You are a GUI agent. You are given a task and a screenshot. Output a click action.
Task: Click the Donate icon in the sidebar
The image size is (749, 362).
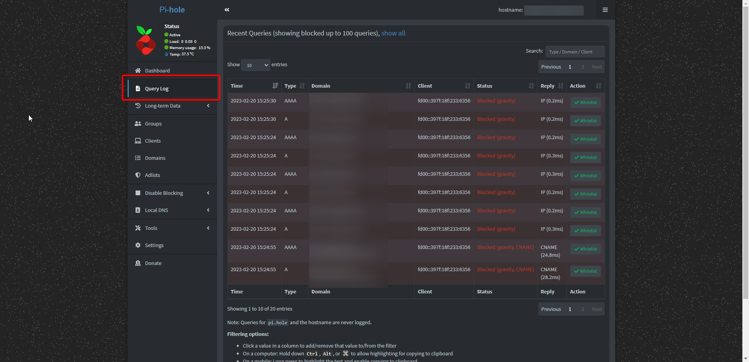[x=137, y=263]
